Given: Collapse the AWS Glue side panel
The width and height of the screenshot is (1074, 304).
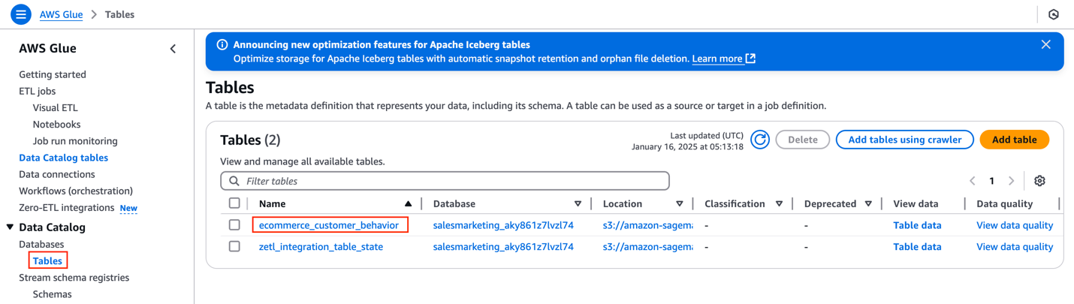Looking at the screenshot, I should tap(173, 49).
